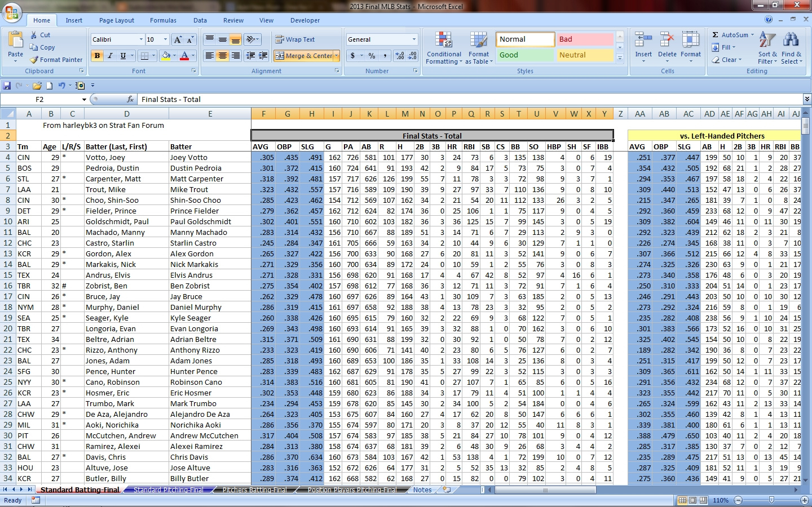
Task: Click the Format Painter brush icon
Action: 35,60
